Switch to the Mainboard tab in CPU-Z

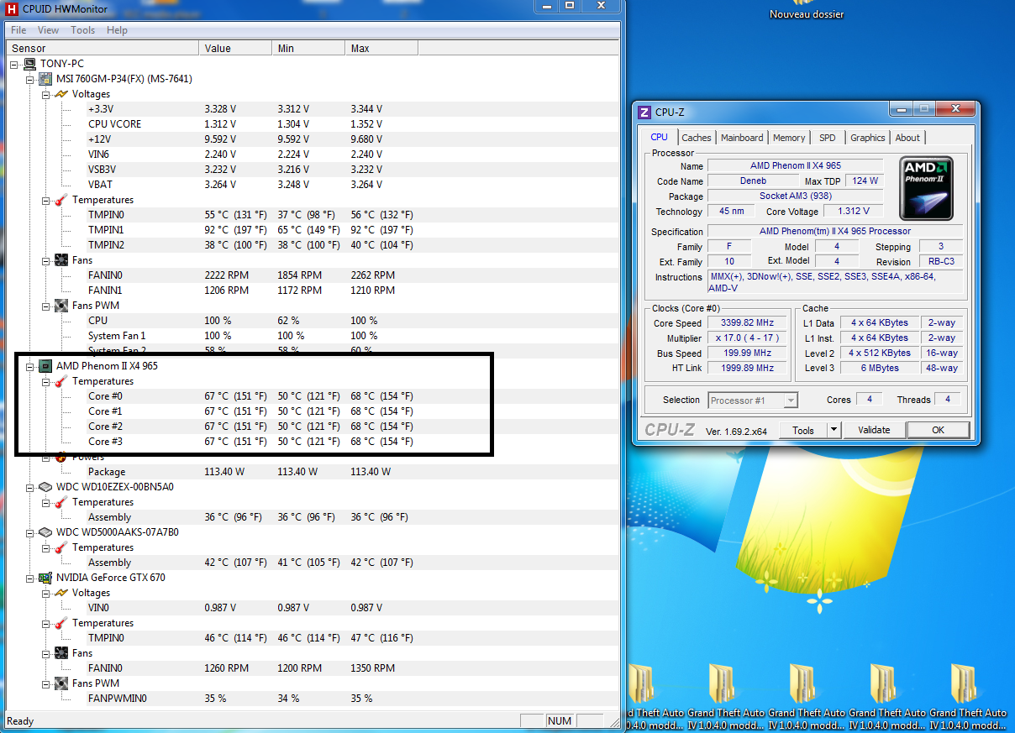742,138
